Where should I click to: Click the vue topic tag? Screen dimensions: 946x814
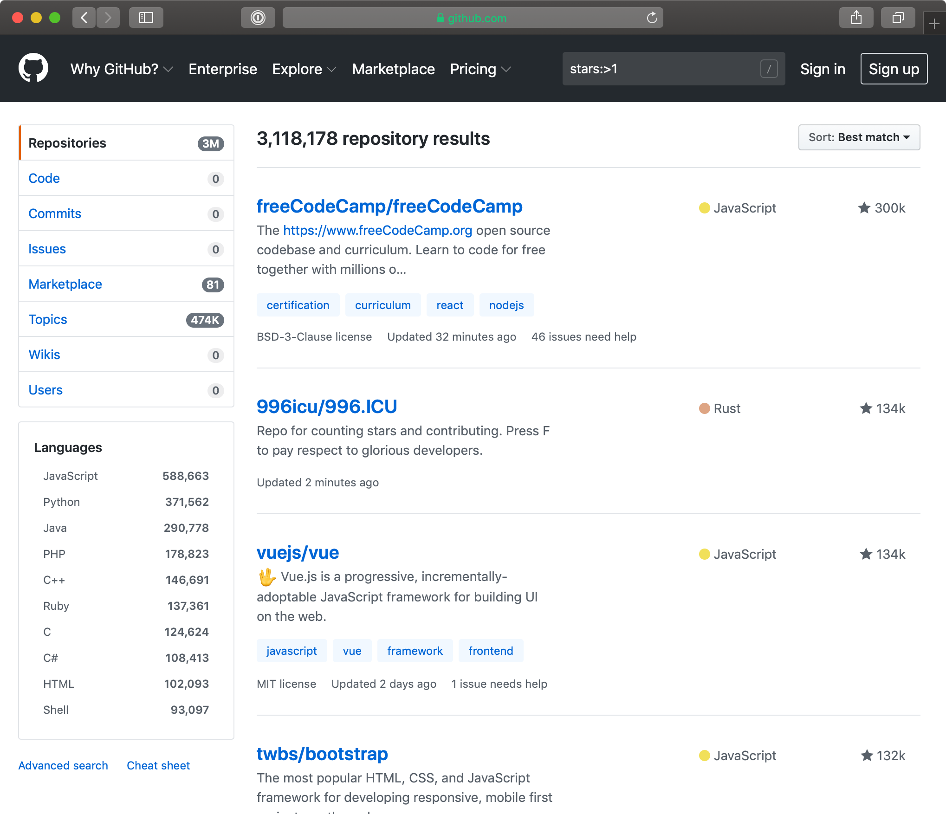[x=352, y=651]
